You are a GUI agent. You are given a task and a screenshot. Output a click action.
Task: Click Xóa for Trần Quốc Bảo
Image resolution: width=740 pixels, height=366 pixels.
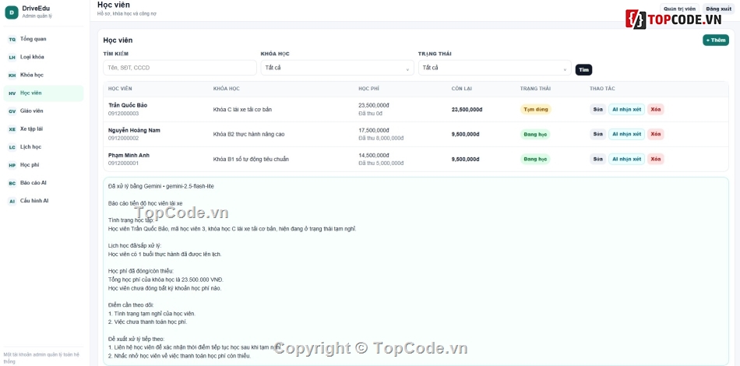[x=656, y=110]
